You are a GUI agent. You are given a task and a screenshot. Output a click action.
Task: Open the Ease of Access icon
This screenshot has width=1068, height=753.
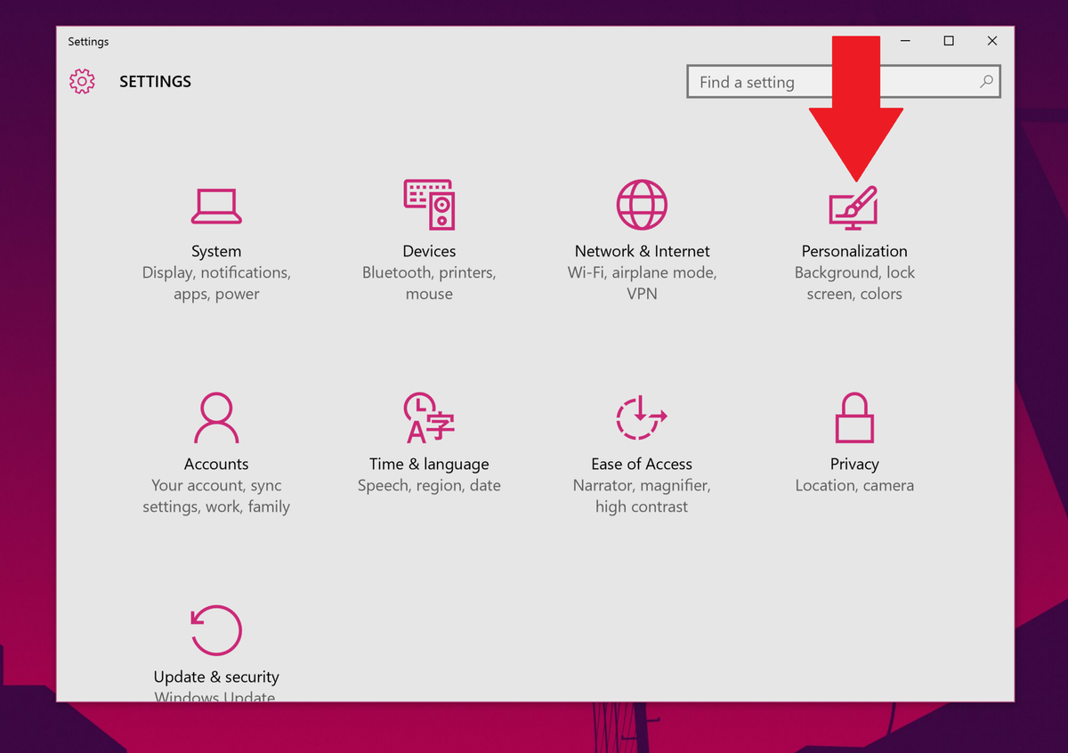tap(641, 417)
